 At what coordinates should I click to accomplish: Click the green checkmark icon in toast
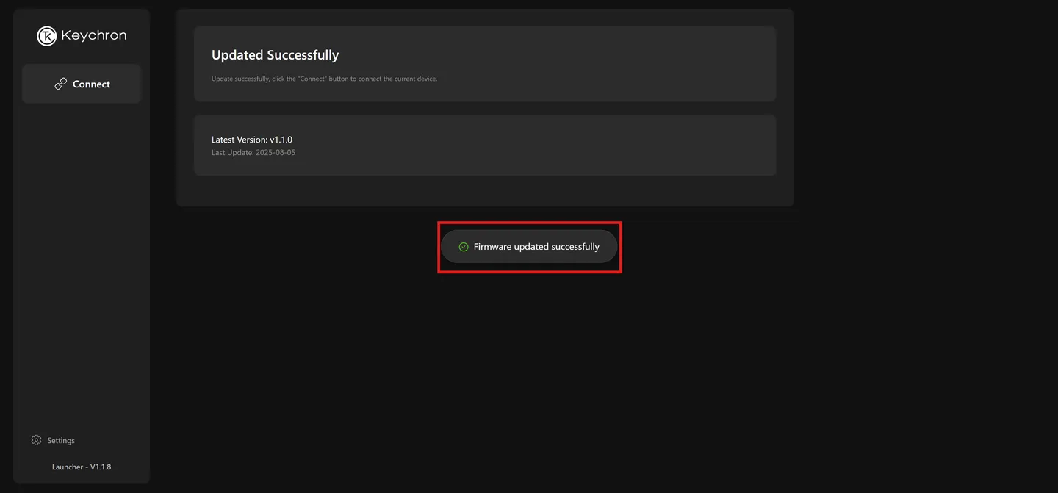coord(464,247)
